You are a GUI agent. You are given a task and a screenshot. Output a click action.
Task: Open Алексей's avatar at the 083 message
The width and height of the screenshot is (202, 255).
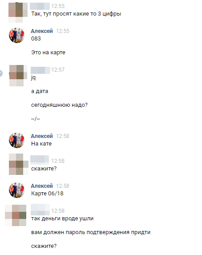coord(17,35)
